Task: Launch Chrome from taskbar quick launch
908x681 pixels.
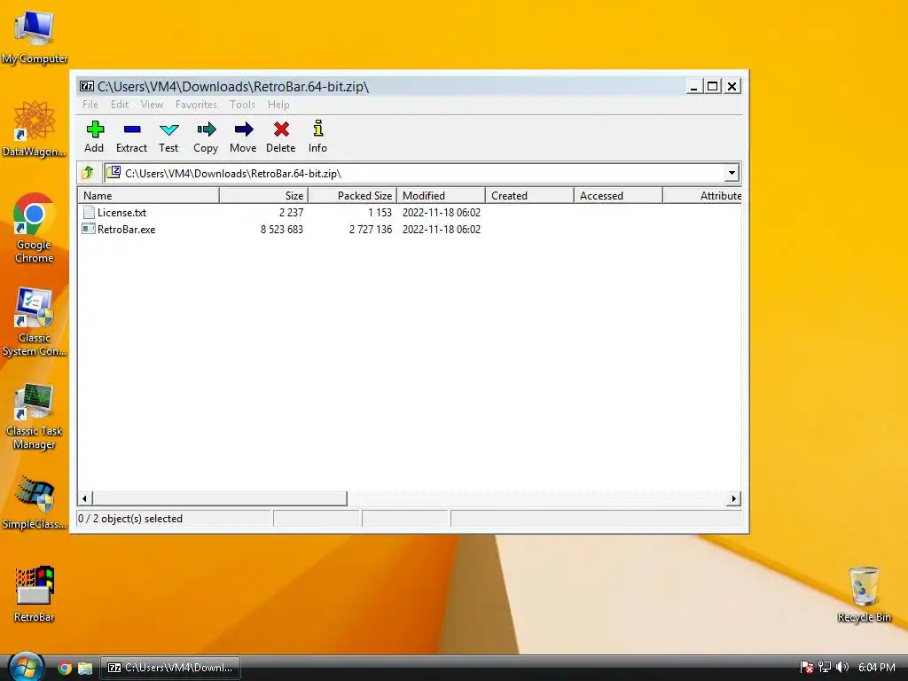Action: (x=65, y=668)
